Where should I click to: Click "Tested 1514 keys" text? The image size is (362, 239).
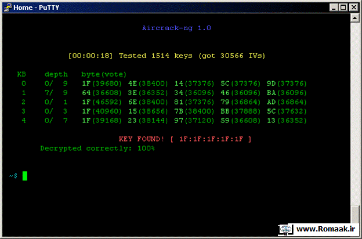pyautogui.click(x=155, y=56)
